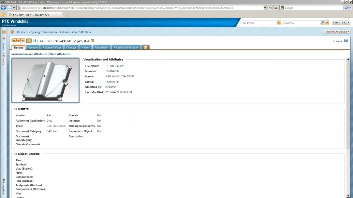Switch to the Related Objects tab

[52, 47]
